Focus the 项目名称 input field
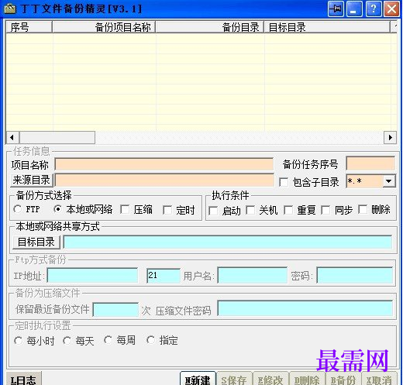This screenshot has height=385, width=403. 164,164
